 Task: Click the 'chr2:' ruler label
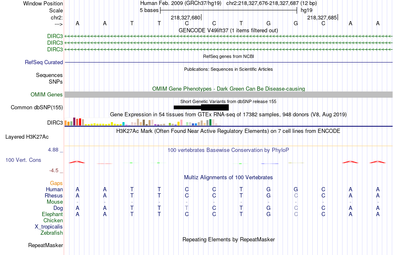[x=57, y=17]
